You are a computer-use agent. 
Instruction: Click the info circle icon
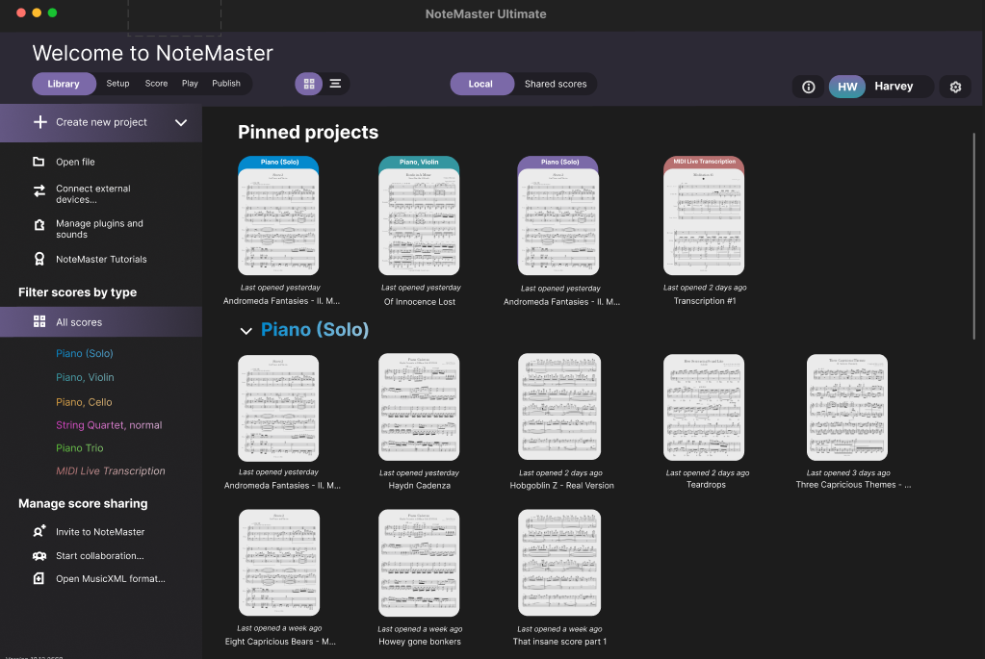(x=808, y=87)
